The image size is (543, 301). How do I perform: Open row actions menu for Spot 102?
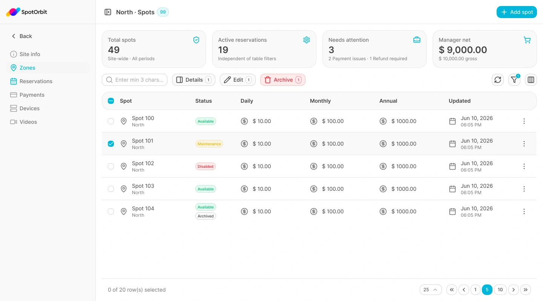click(524, 166)
